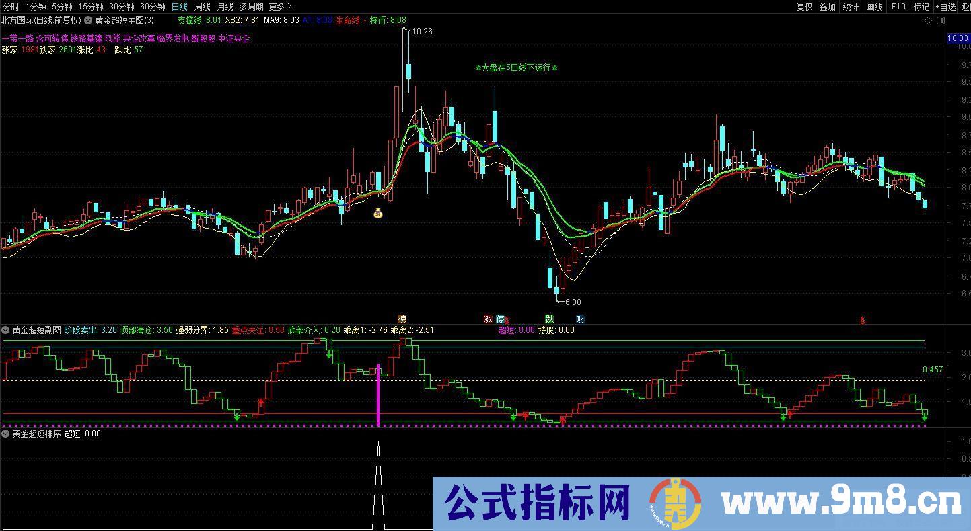Click the 叠加 overlay button
The height and width of the screenshot is (531, 971).
tap(827, 7)
